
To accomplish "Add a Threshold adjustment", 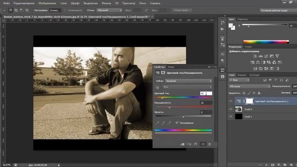I will (266, 69).
